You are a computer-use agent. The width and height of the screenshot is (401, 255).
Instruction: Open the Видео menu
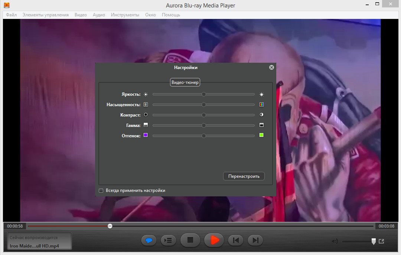coord(81,15)
